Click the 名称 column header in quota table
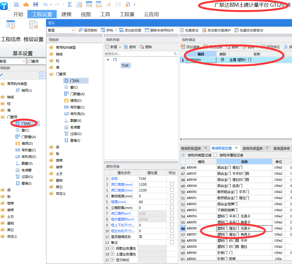 (x=244, y=162)
